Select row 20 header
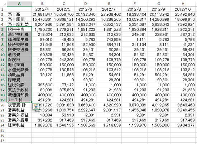 point(3,105)
